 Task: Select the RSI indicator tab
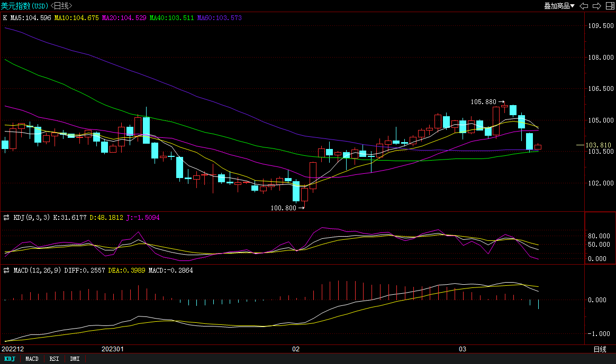click(54, 359)
